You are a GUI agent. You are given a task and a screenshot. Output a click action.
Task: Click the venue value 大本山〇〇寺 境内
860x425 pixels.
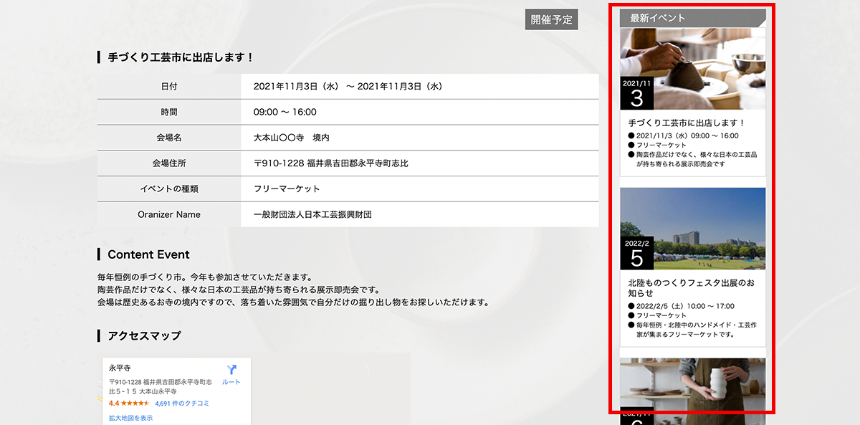292,138
